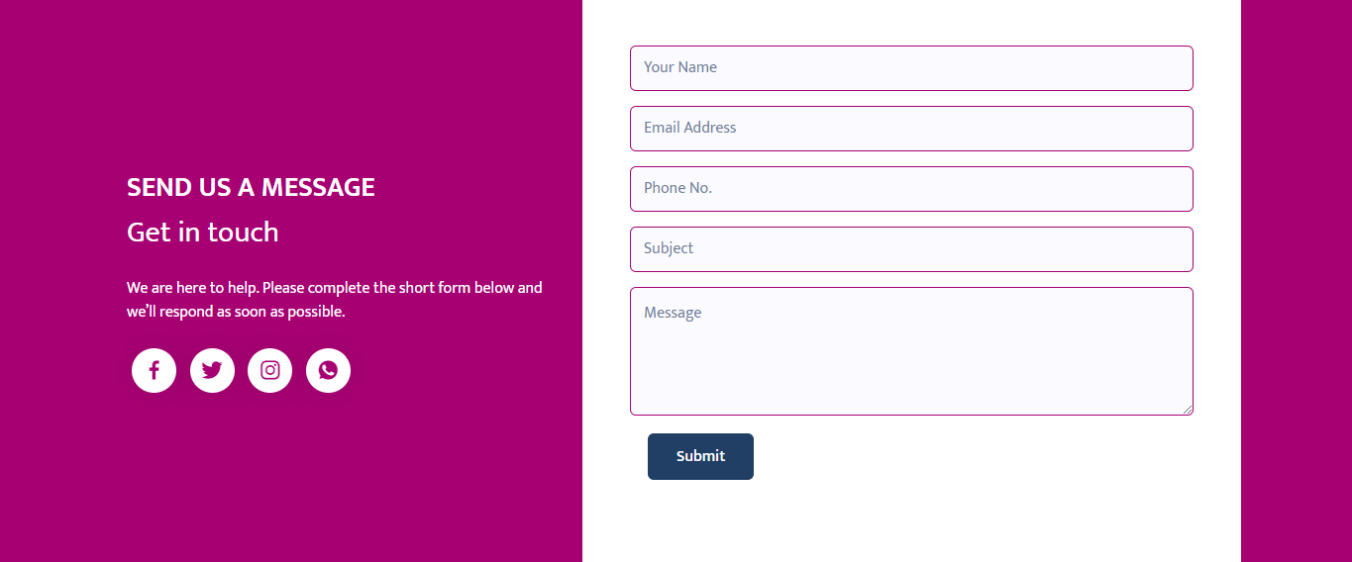This screenshot has width=1352, height=562.
Task: Click into the Email Address input
Action: [911, 129]
